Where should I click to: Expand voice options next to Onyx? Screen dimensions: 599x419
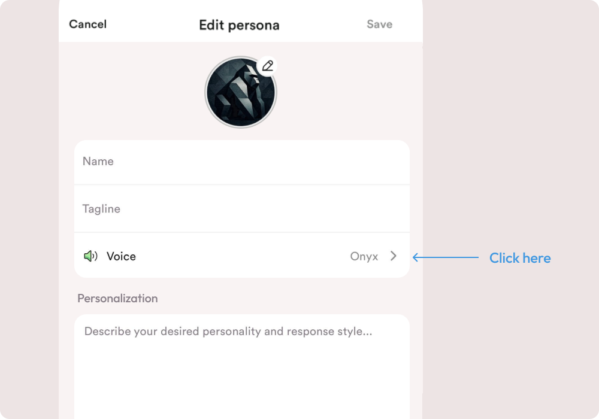393,256
